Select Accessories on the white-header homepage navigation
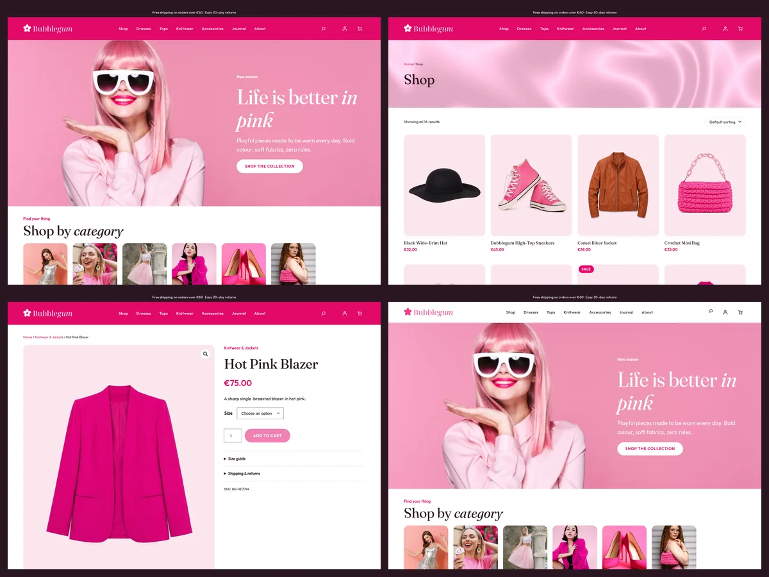Screen dimensions: 769x577 point(600,312)
